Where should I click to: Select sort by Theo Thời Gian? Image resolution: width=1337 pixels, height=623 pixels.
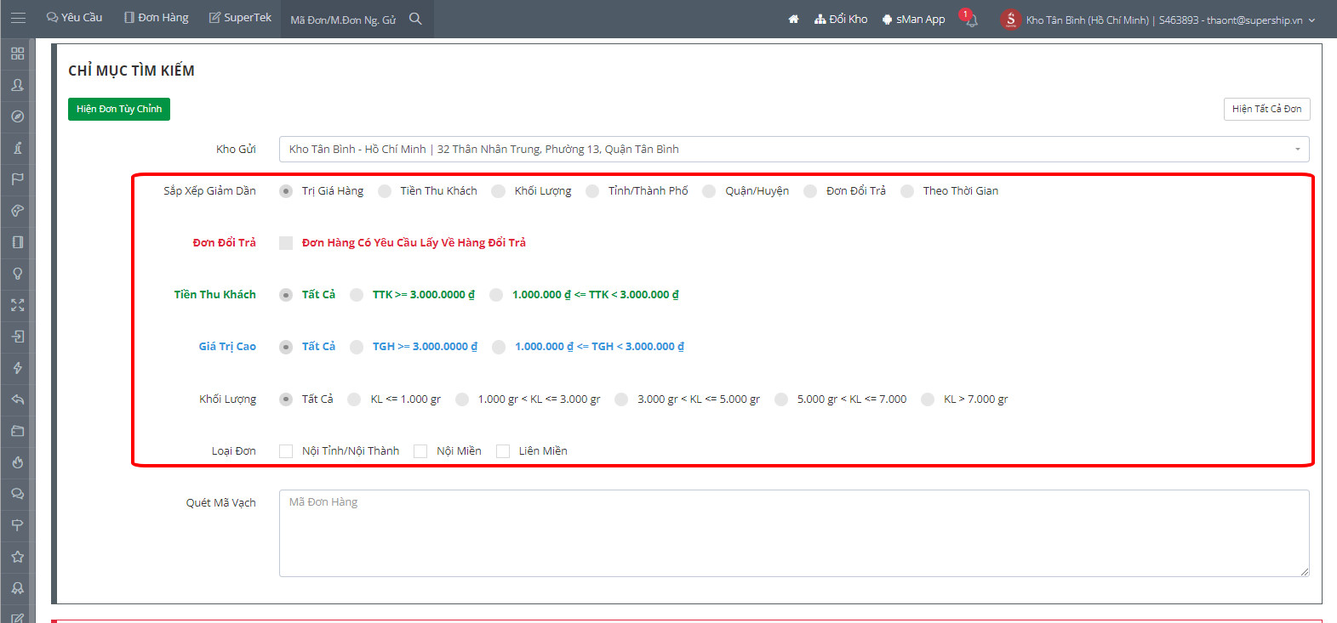[x=907, y=191]
